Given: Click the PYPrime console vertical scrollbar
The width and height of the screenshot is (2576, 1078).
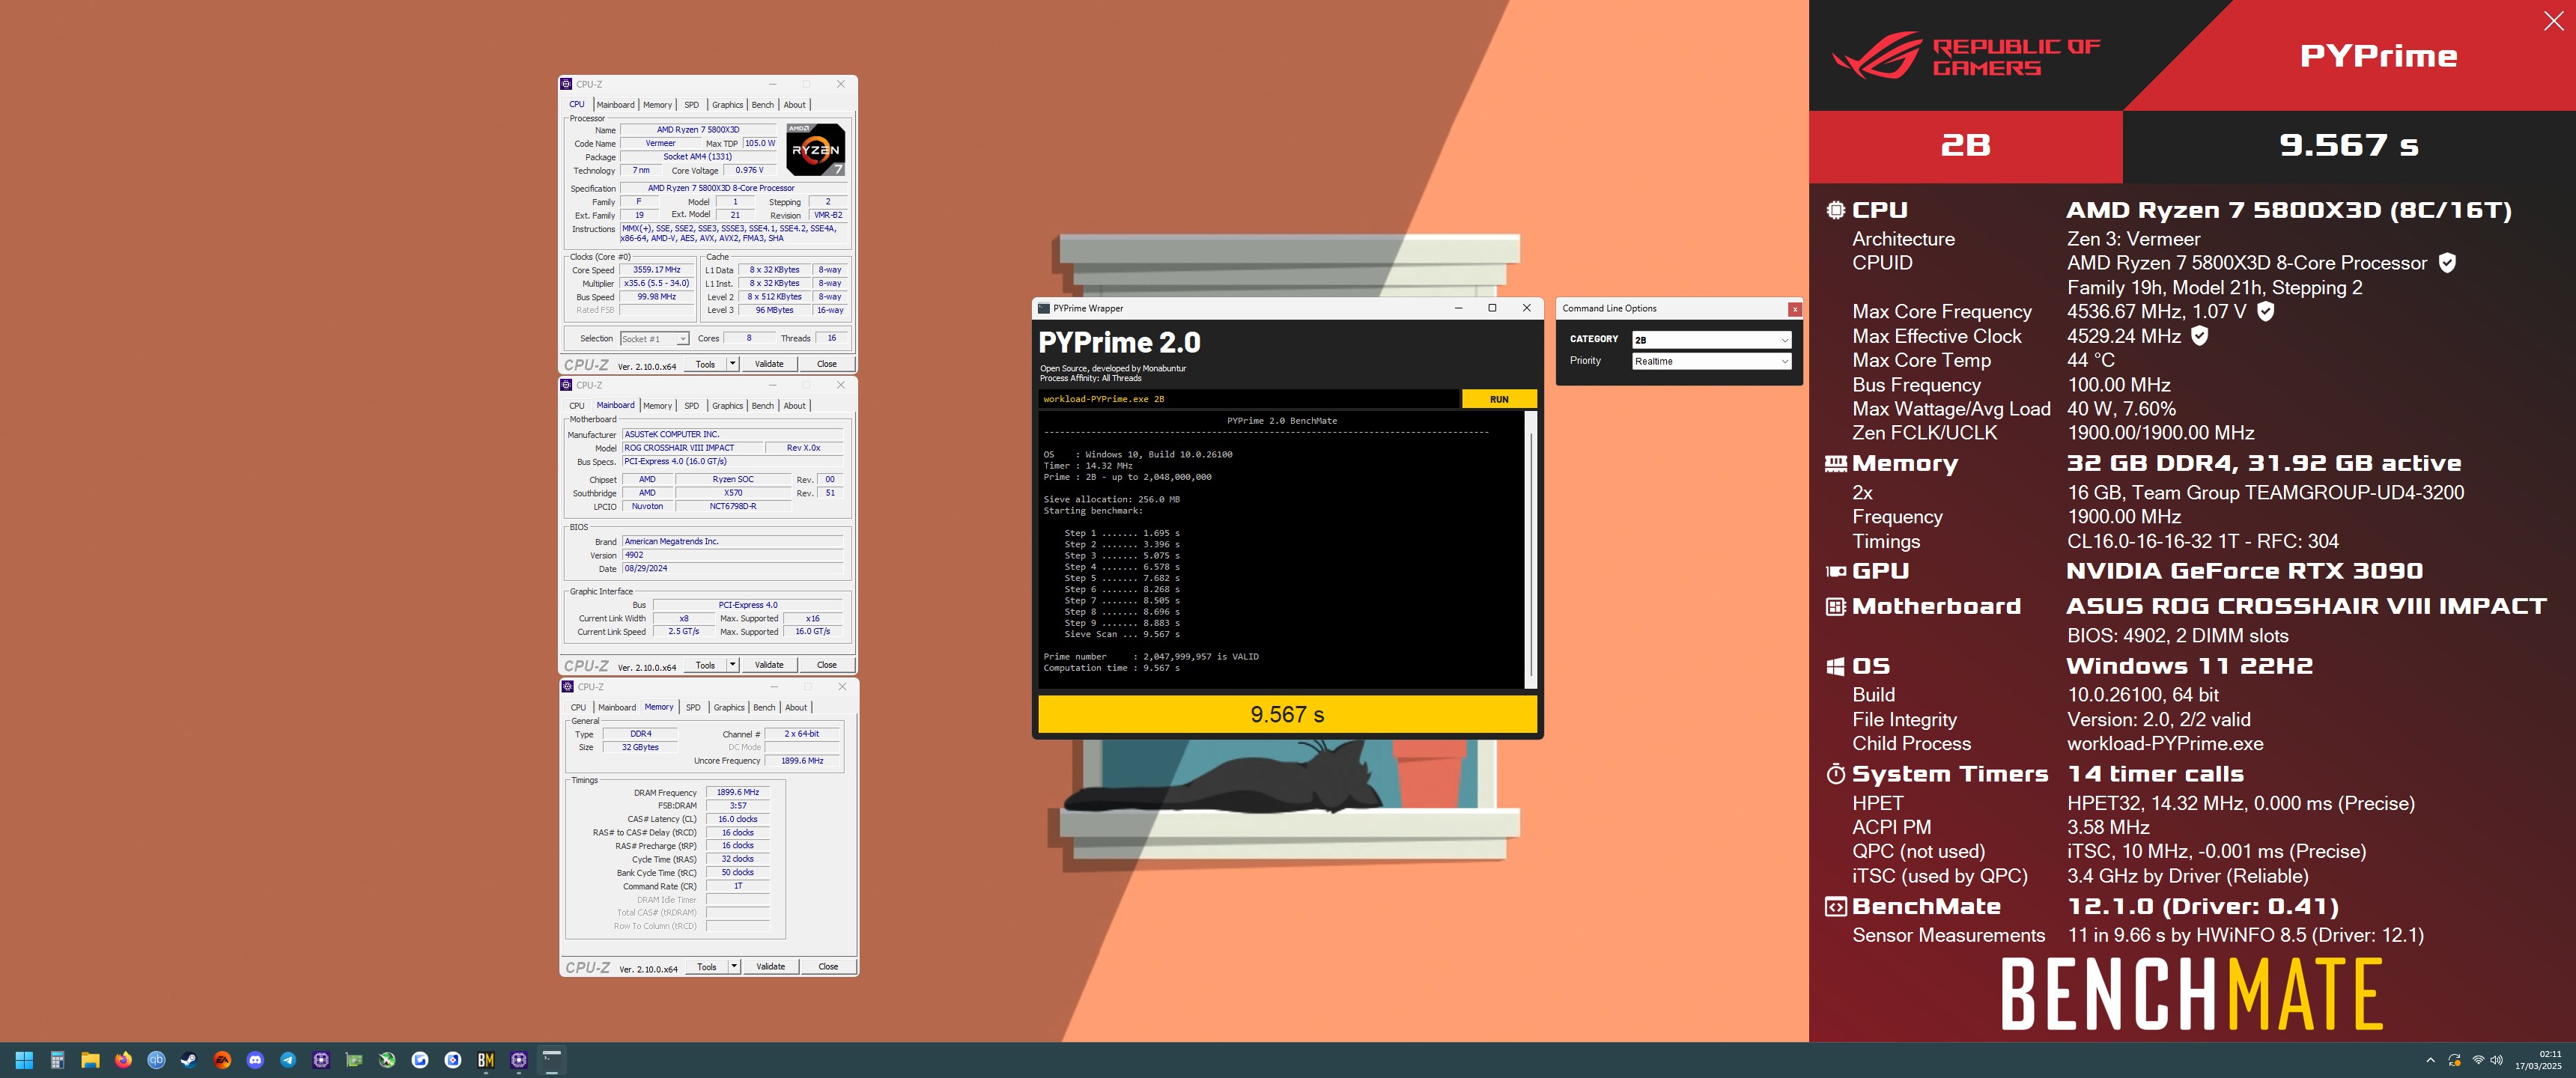Looking at the screenshot, I should coord(1530,550).
